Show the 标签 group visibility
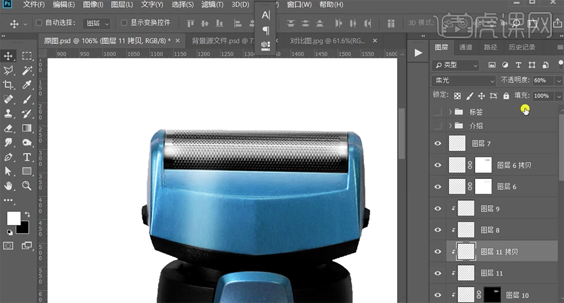The image size is (564, 303). [x=438, y=112]
